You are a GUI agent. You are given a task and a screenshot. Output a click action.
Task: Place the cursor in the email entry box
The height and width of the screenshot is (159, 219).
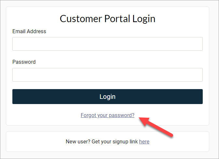pos(107,44)
